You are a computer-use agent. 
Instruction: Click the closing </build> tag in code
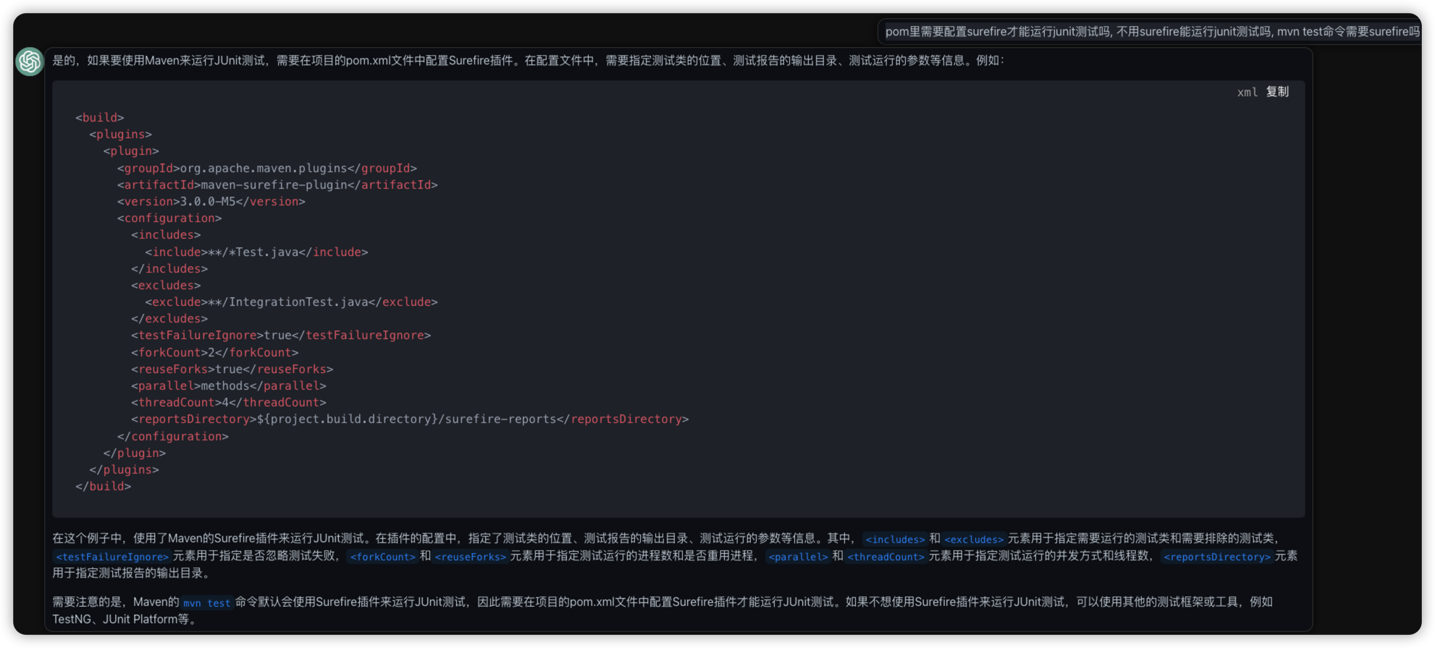(103, 487)
